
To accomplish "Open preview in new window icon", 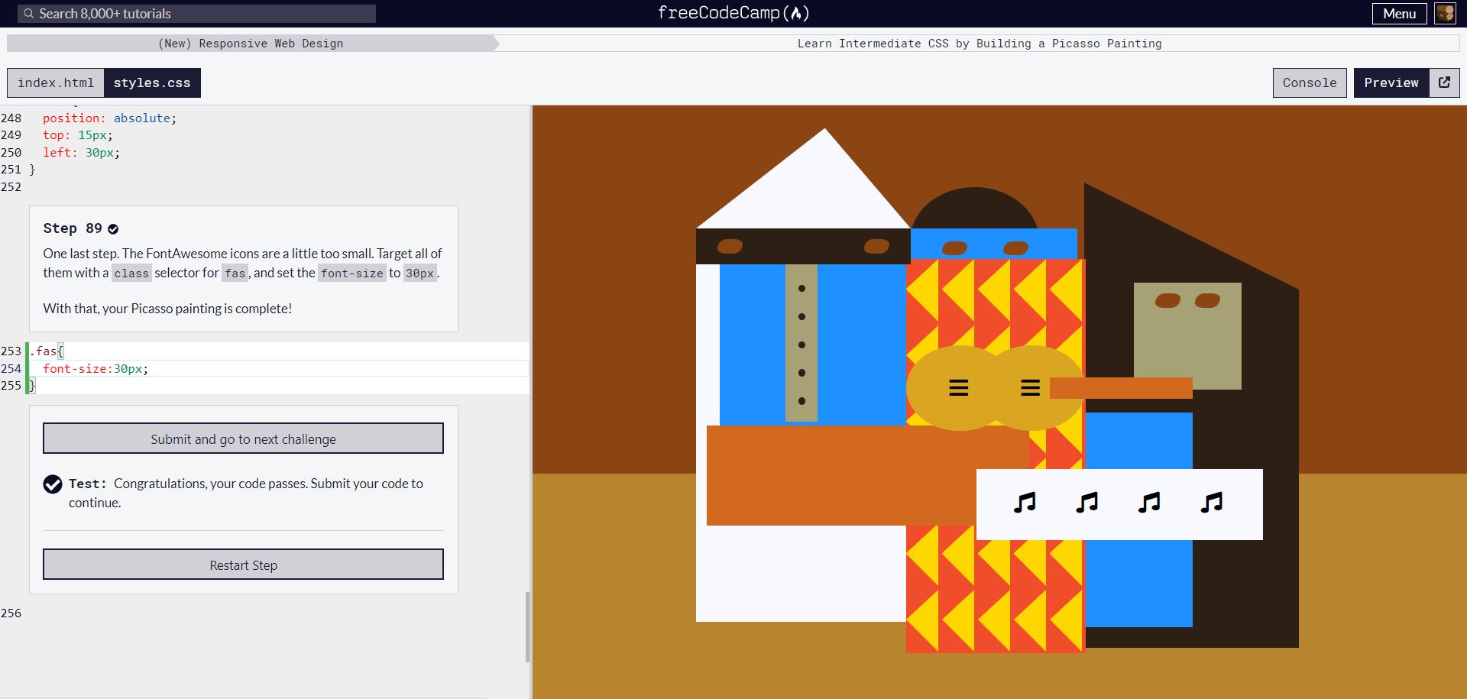I will click(x=1444, y=83).
